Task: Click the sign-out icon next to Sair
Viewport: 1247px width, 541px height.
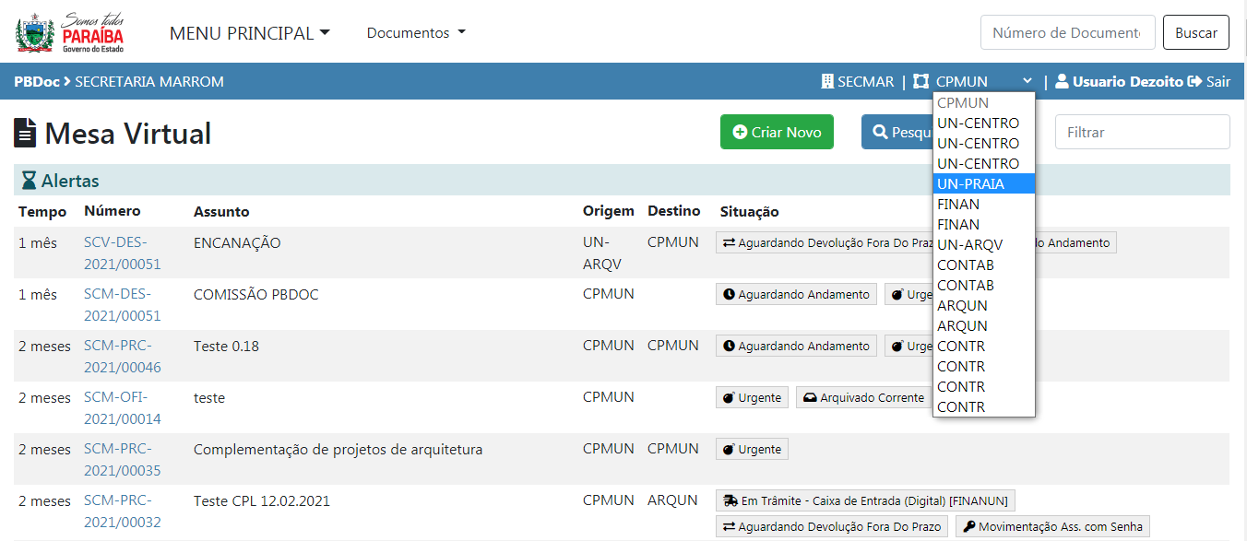Action: click(1195, 82)
